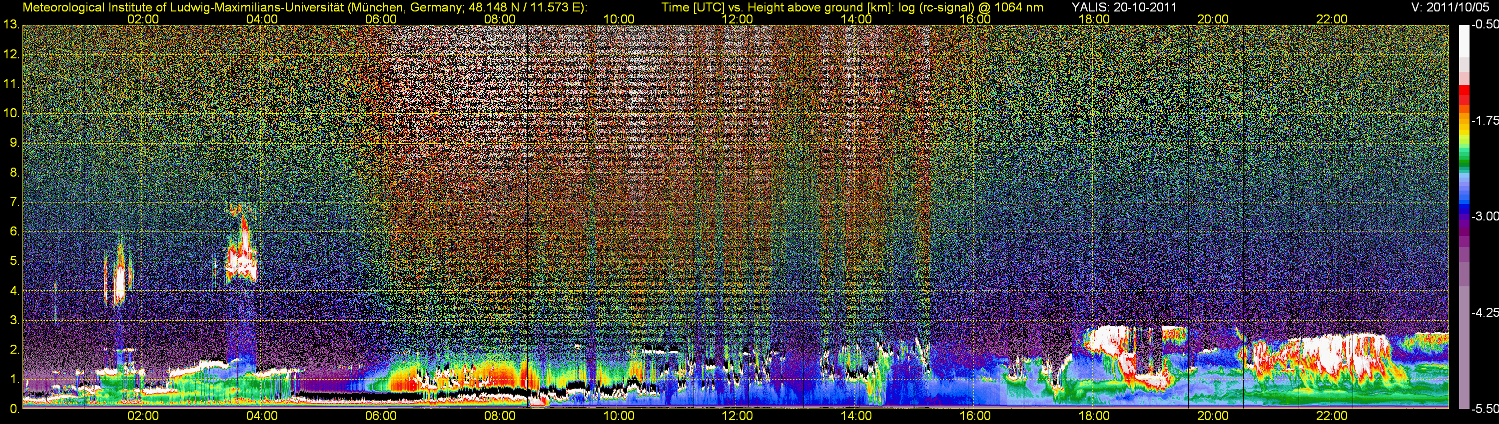Viewport: 1499px width, 424px height.
Task: Click the -1.75 value on the color scale
Action: pyautogui.click(x=1485, y=120)
